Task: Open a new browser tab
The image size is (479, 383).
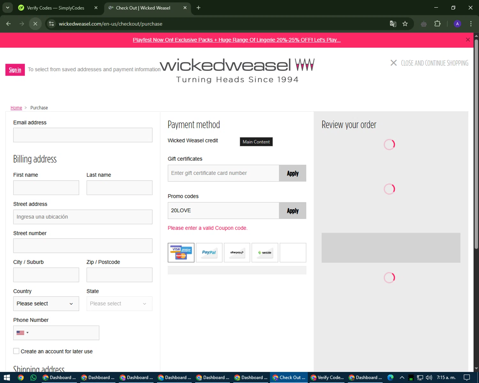Action: 198,8
